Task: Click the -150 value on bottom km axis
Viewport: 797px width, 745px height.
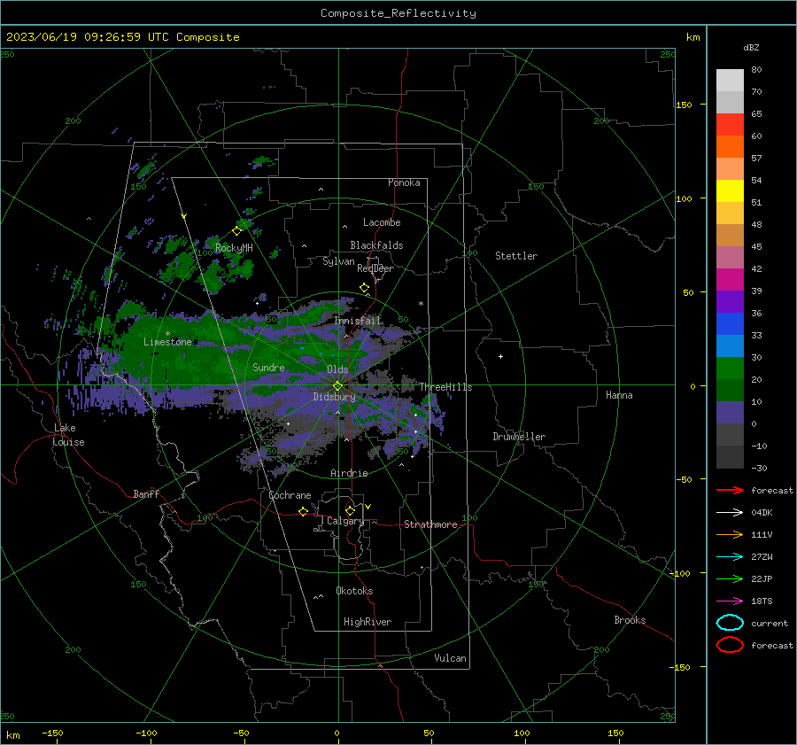Action: 52,733
